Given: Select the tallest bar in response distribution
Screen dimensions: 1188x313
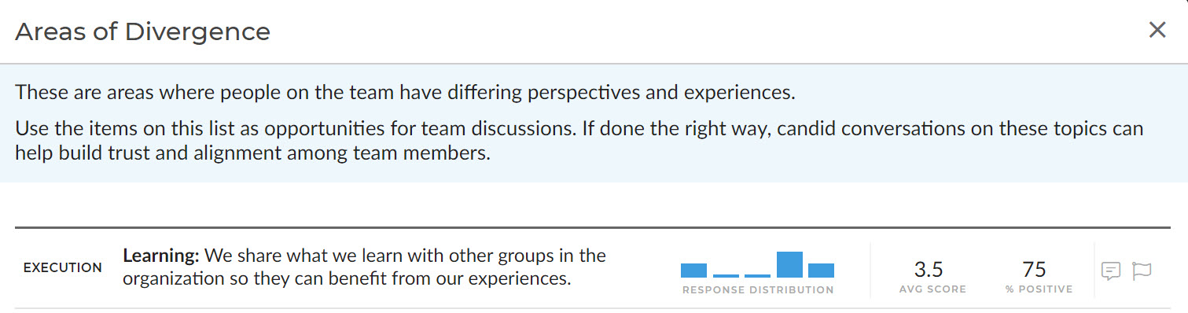Looking at the screenshot, I should 789,265.
